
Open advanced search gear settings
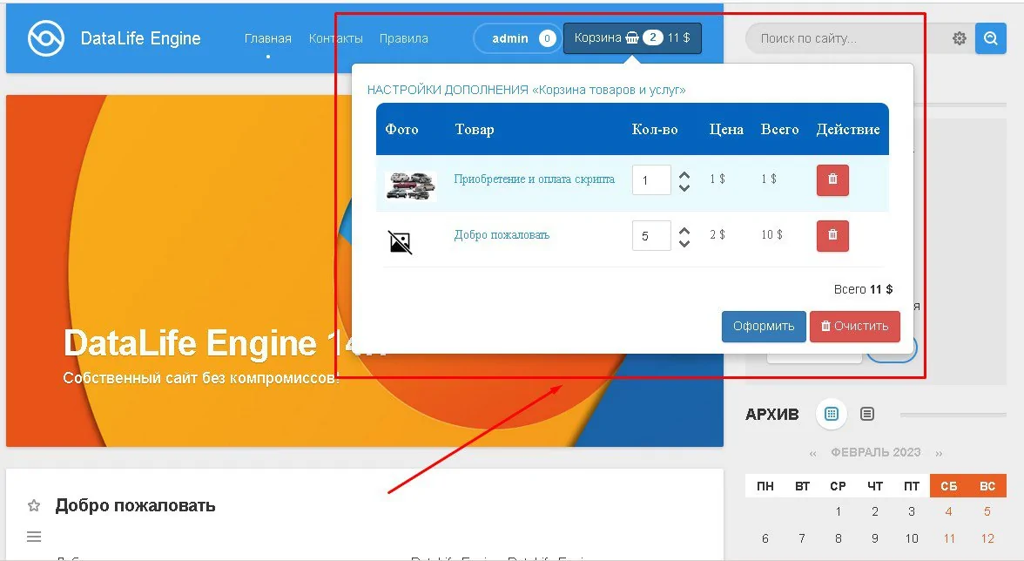[x=959, y=38]
